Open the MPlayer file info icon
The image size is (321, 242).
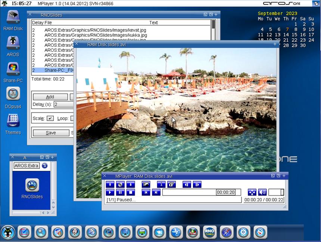161,184
